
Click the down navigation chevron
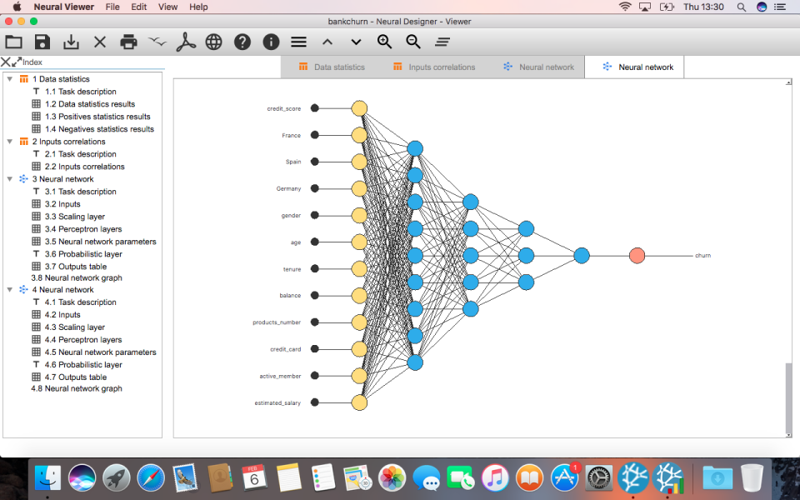click(x=356, y=41)
